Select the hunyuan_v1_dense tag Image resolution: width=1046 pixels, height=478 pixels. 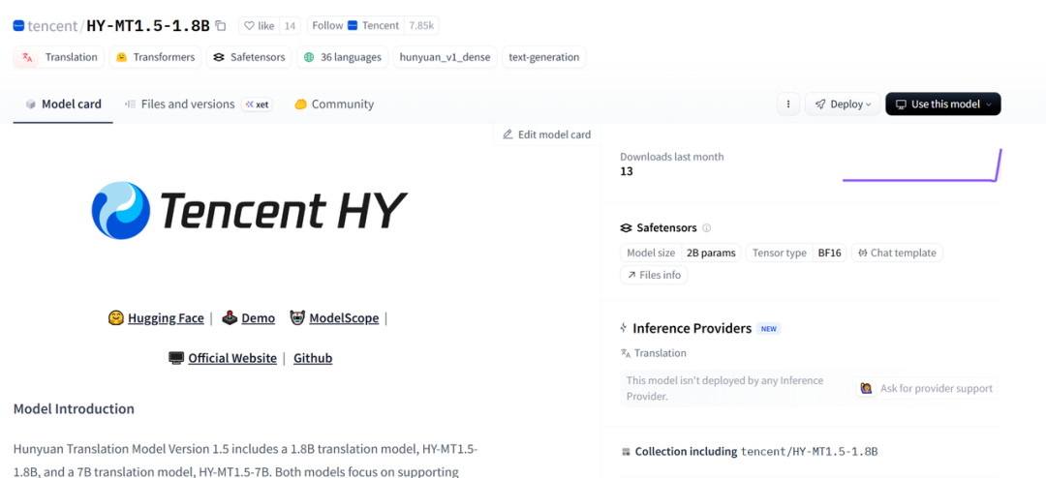click(x=445, y=57)
